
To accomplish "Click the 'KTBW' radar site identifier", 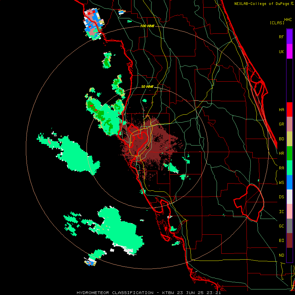I will (x=168, y=293).
